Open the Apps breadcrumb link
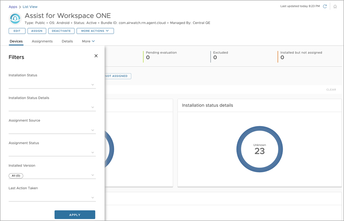Screen dimensions: 344x221 [x=13, y=7]
